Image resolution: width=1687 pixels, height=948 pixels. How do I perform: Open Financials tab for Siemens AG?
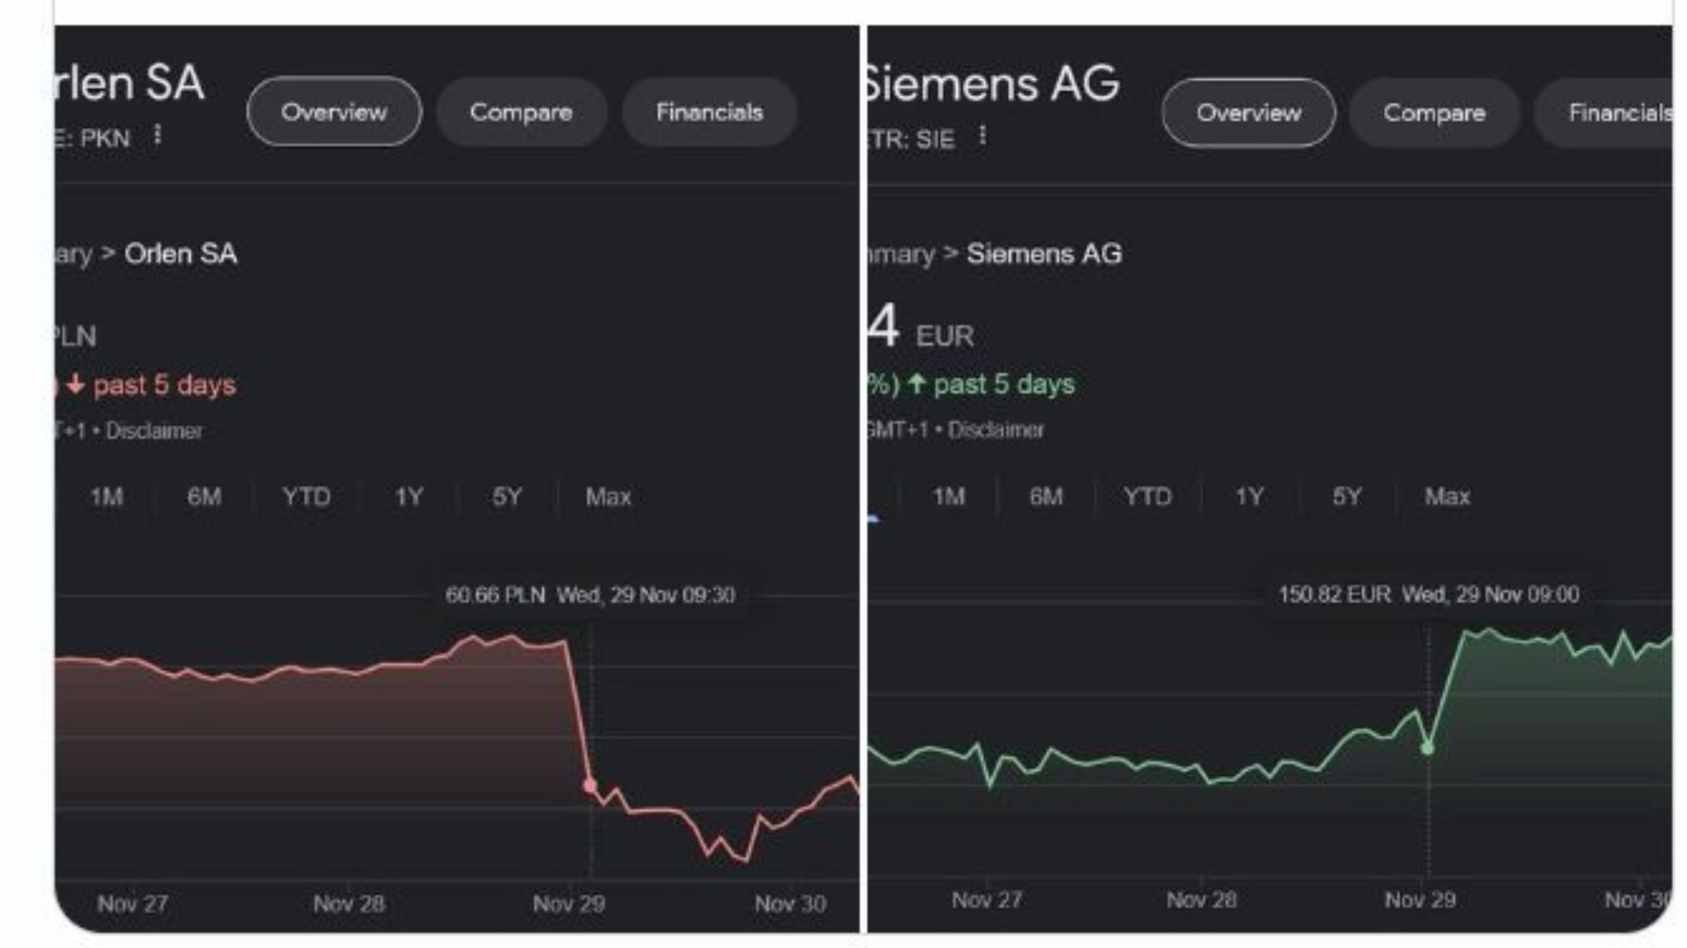pos(1608,112)
